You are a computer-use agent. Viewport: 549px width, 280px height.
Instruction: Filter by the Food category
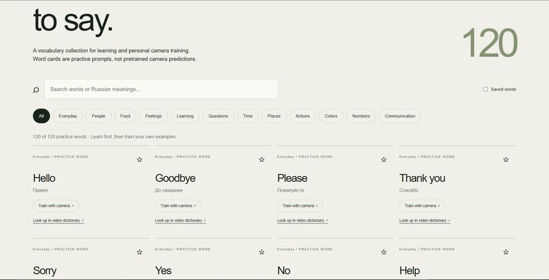[125, 116]
